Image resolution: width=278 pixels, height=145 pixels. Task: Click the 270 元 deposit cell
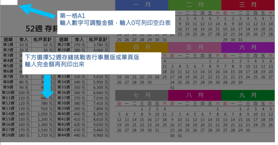tap(79, 45)
